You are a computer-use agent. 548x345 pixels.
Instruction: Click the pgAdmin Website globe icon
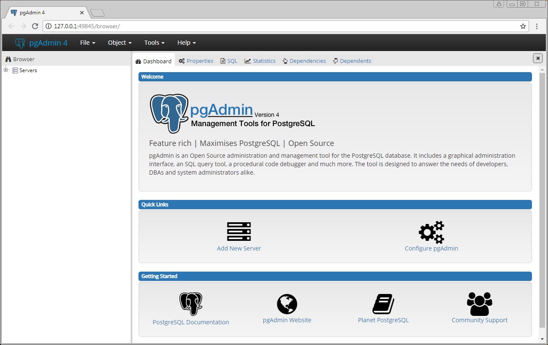[x=287, y=304]
